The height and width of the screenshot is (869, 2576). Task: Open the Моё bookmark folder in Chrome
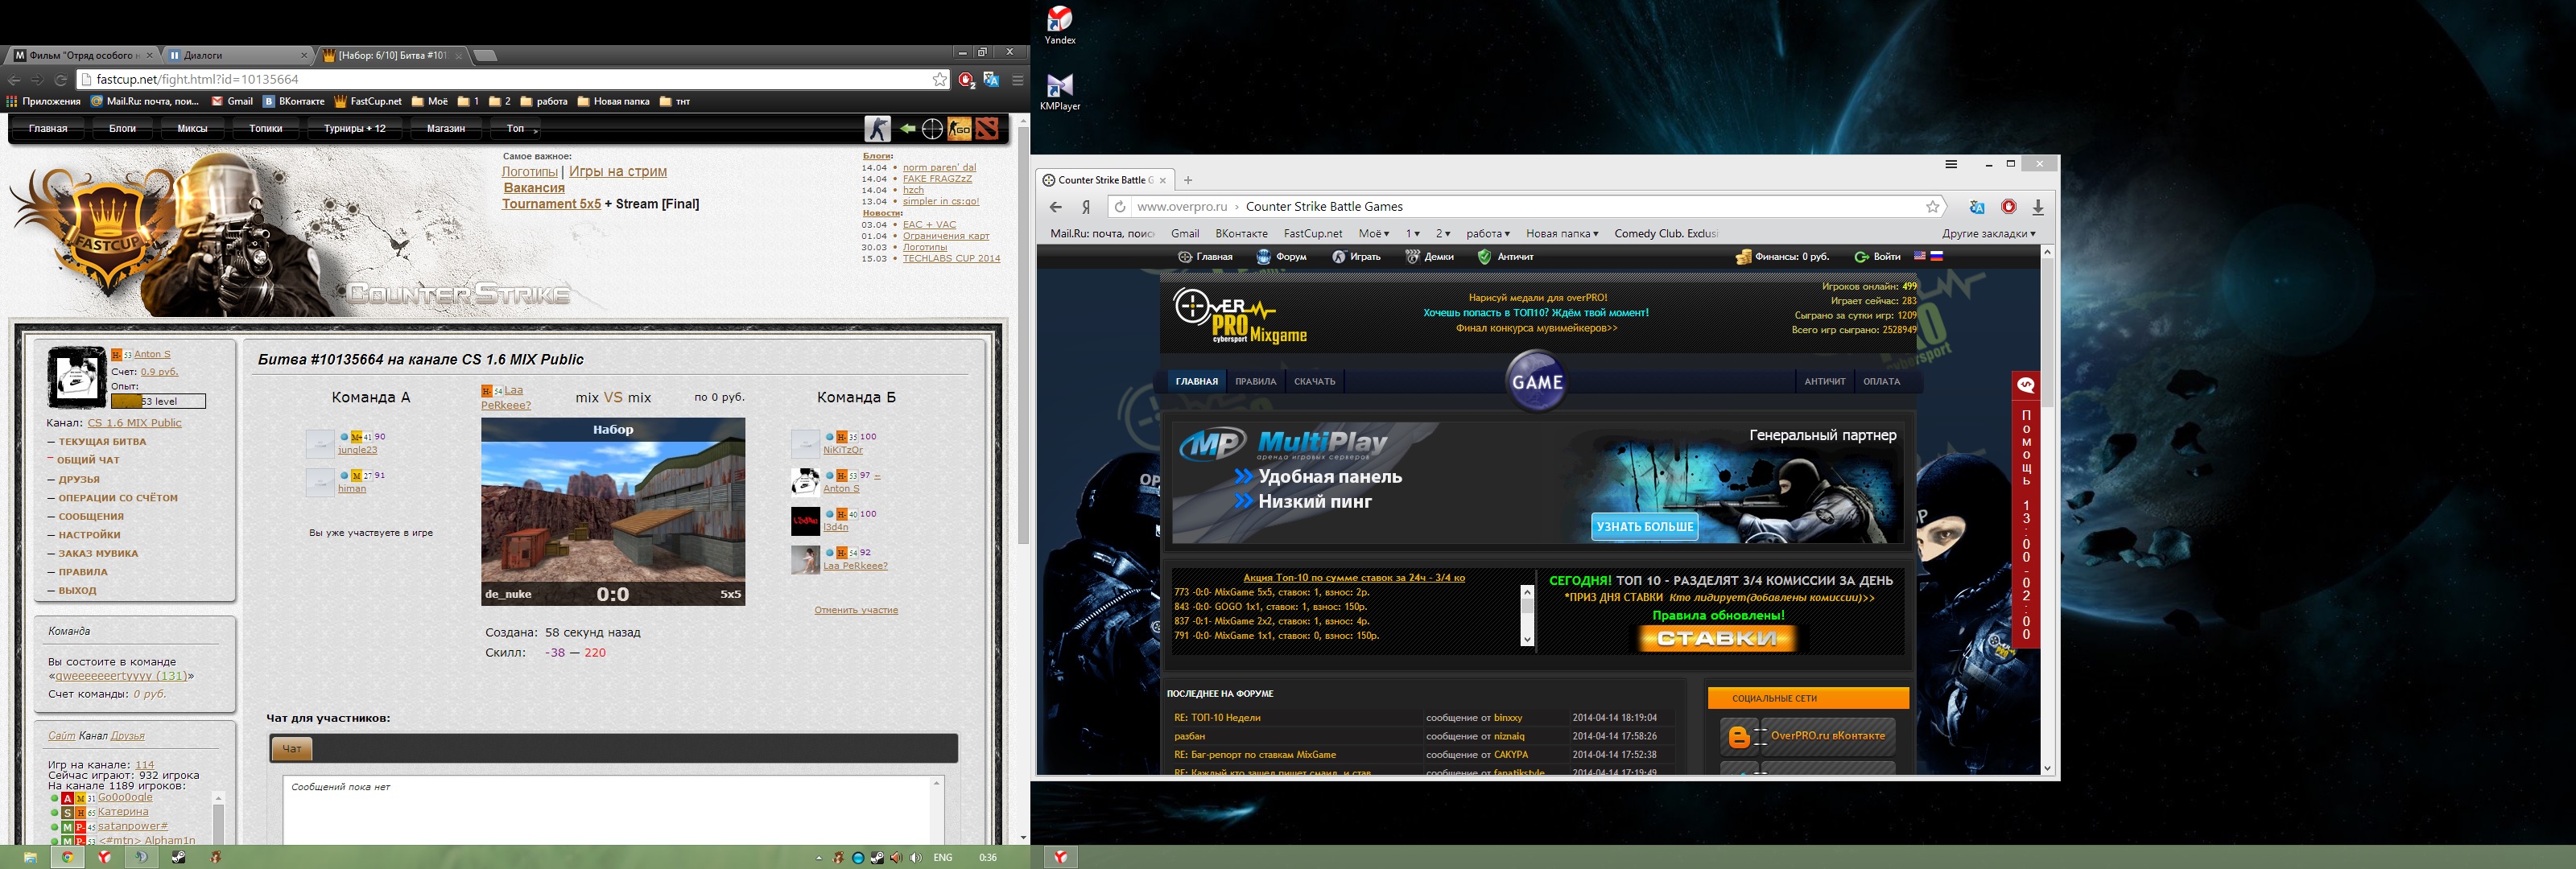(x=430, y=101)
